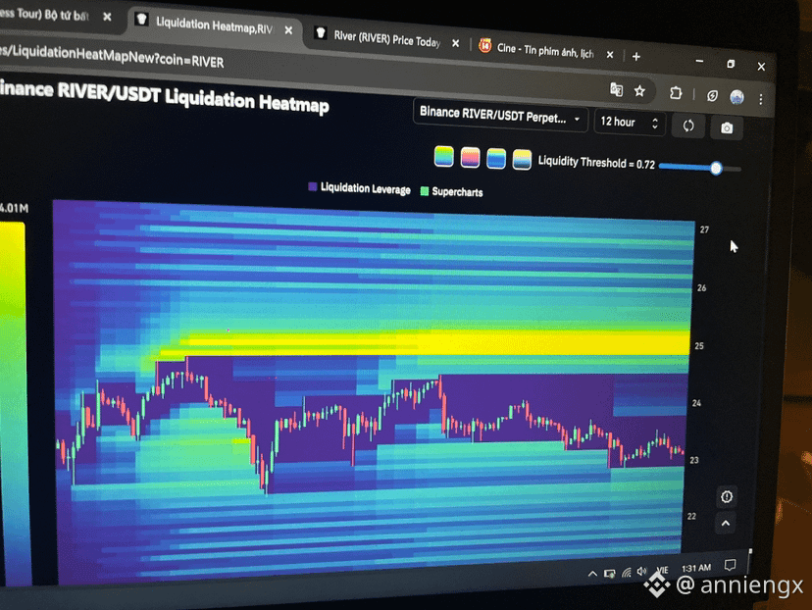Click the liquidation color scale bar
Viewport: 812px width, 610px height.
tap(13, 404)
